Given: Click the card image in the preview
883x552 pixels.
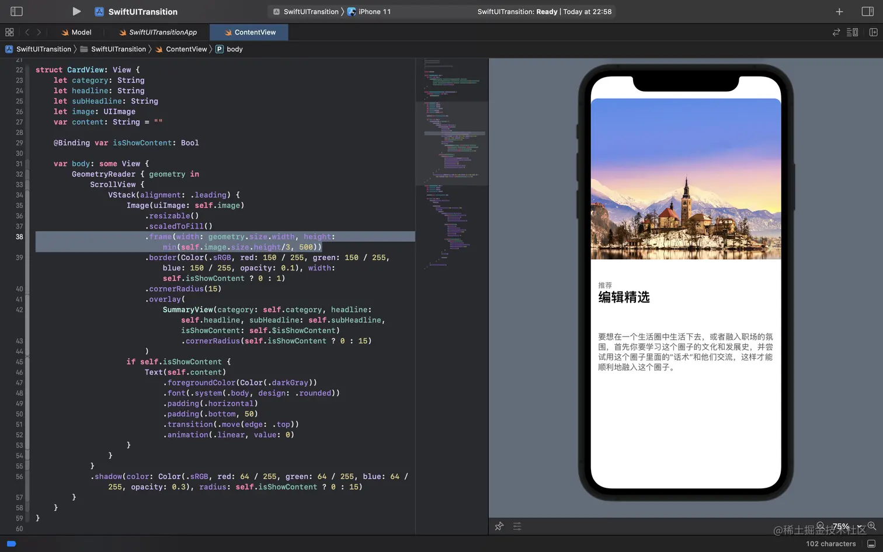Looking at the screenshot, I should click(x=686, y=179).
